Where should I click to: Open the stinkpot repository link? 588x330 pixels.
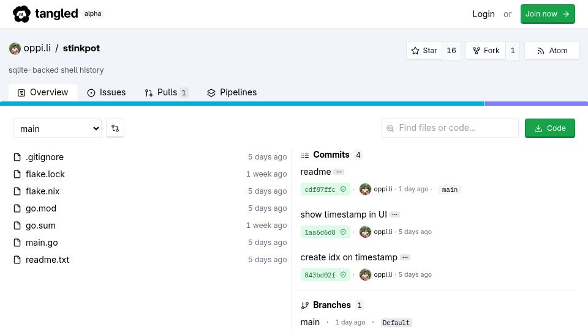click(81, 48)
